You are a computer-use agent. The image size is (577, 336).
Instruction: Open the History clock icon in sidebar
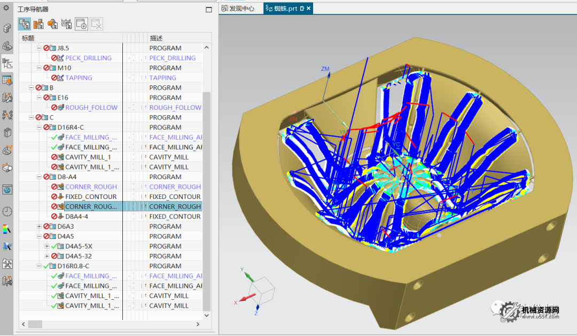[x=7, y=212]
